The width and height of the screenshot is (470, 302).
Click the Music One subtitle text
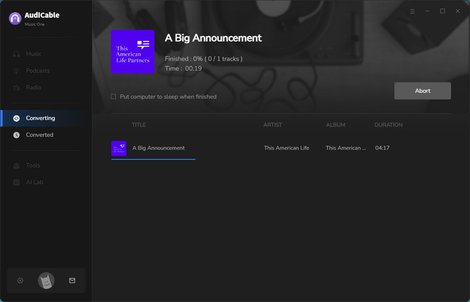click(x=35, y=24)
